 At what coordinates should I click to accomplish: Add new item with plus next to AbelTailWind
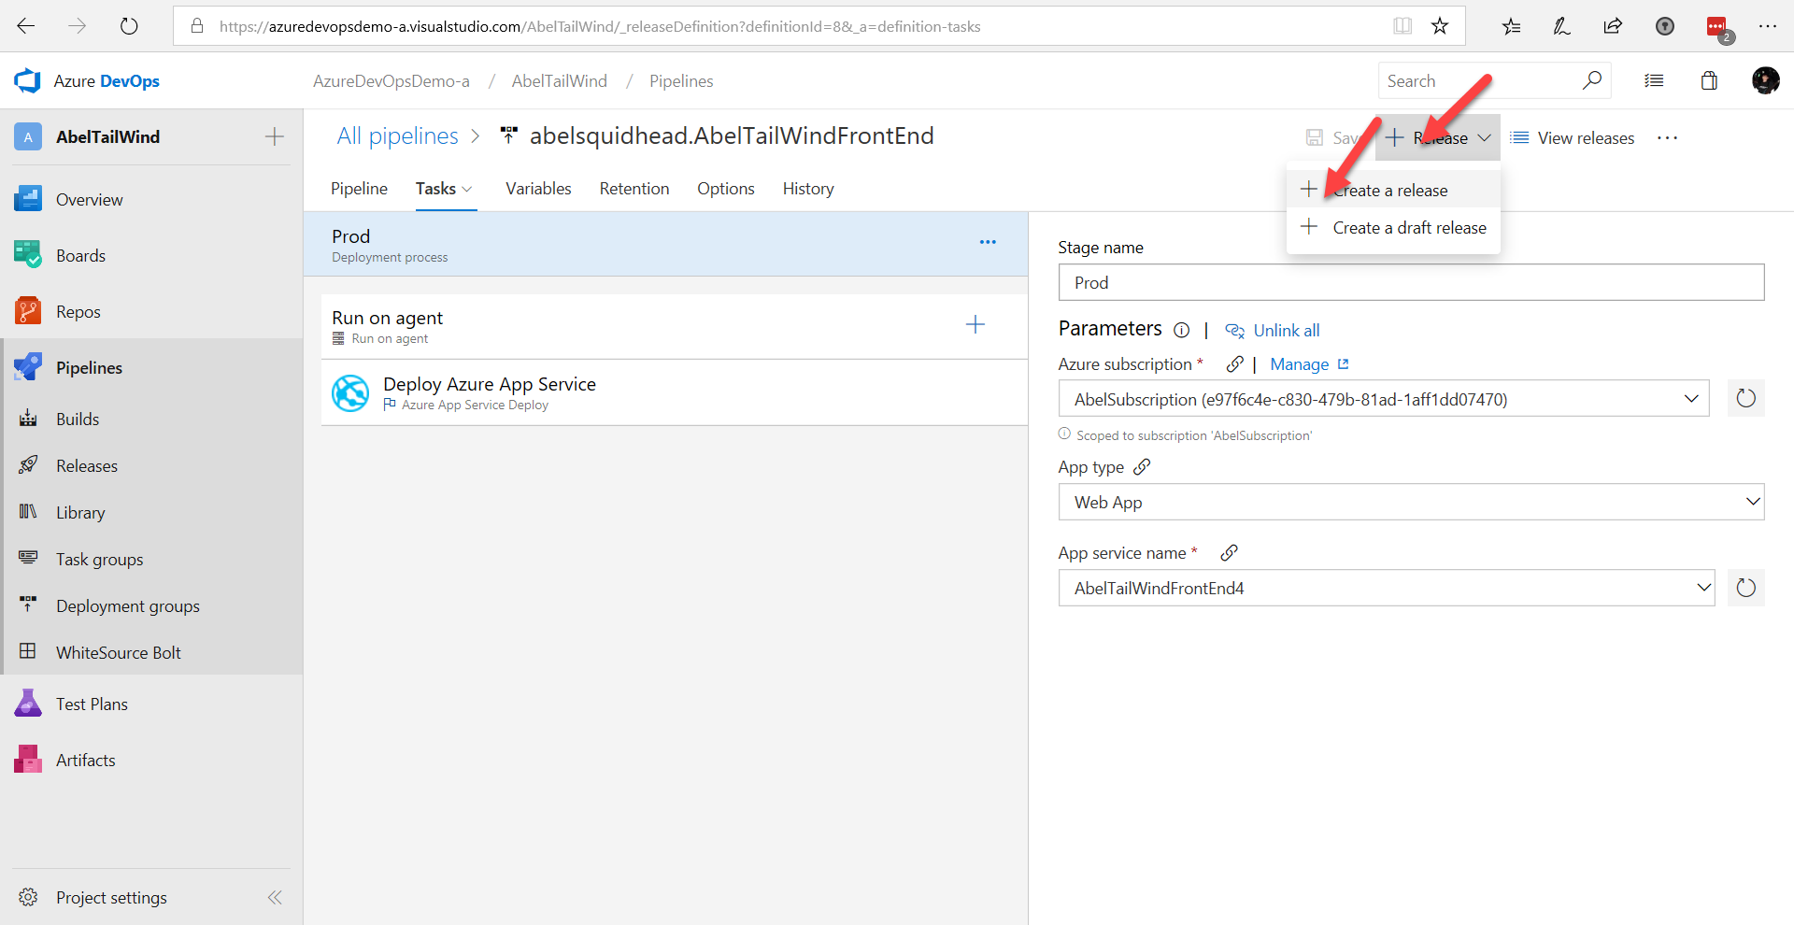pyautogui.click(x=274, y=136)
